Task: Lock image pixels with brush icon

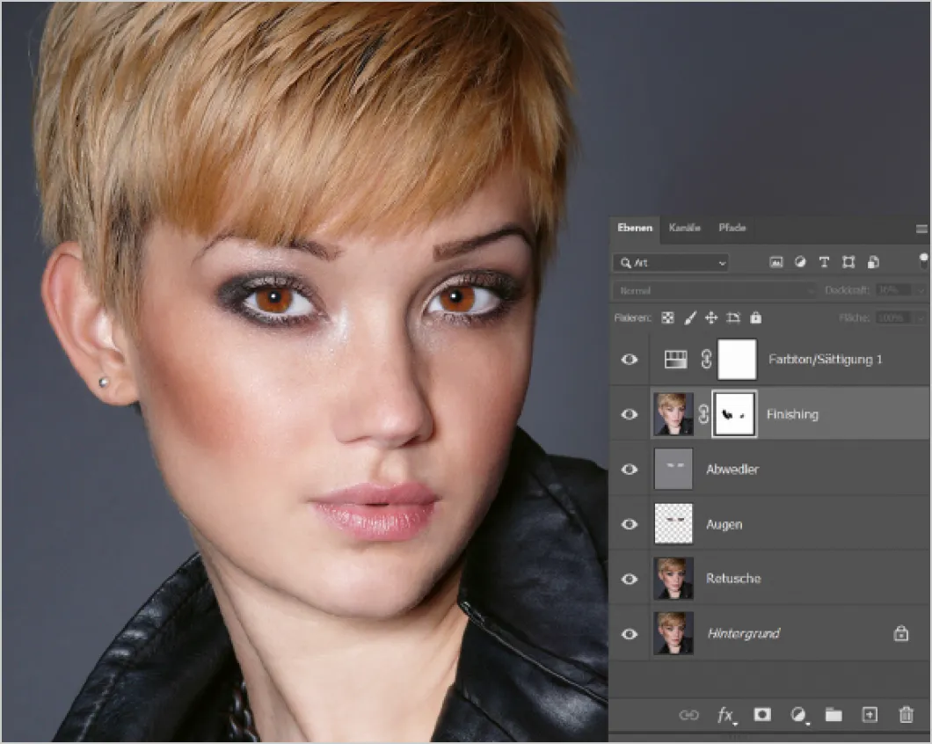Action: point(690,318)
